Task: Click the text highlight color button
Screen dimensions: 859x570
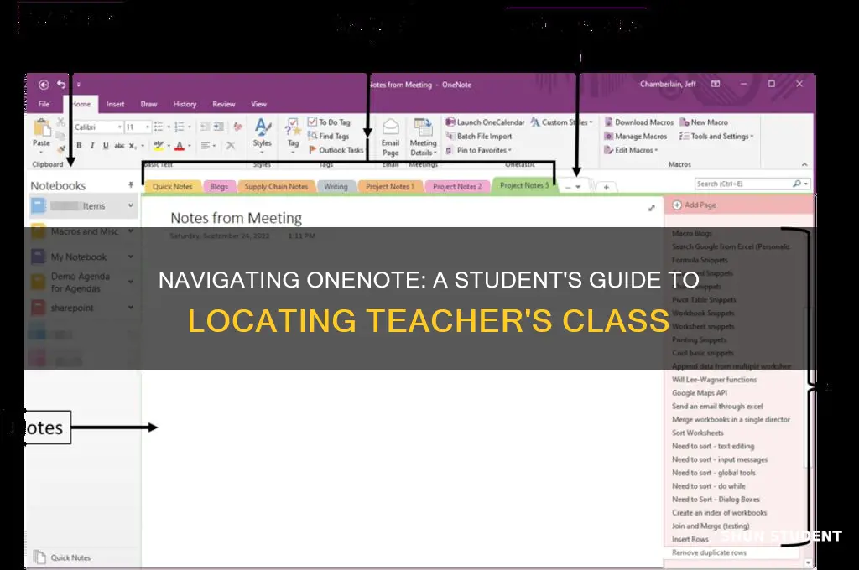Action: (x=159, y=145)
